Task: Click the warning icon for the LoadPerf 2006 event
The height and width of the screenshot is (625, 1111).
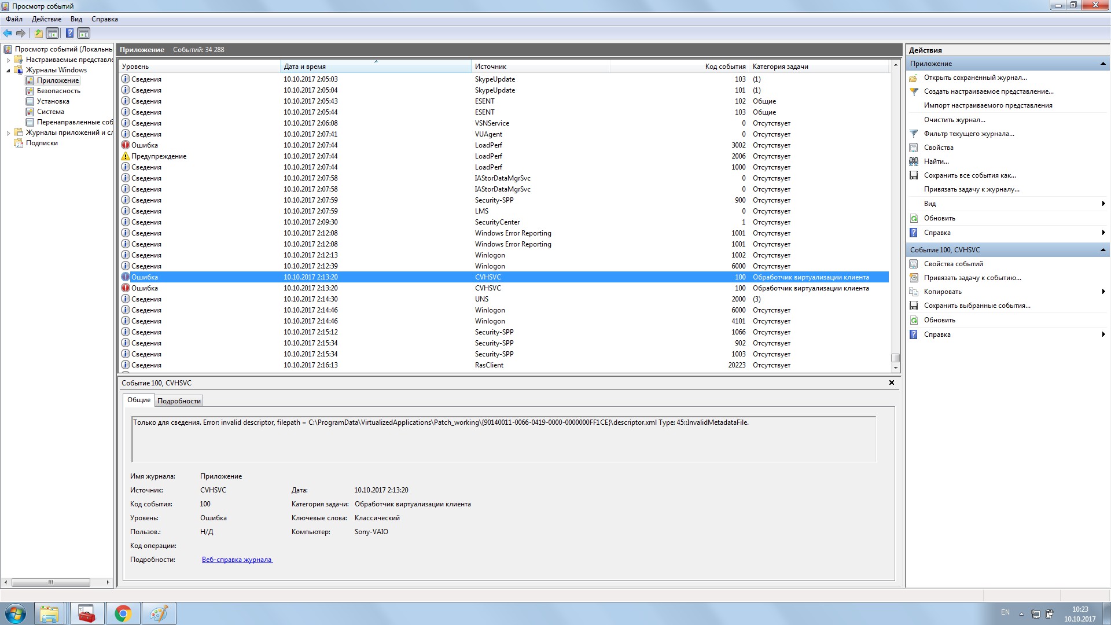Action: point(125,156)
